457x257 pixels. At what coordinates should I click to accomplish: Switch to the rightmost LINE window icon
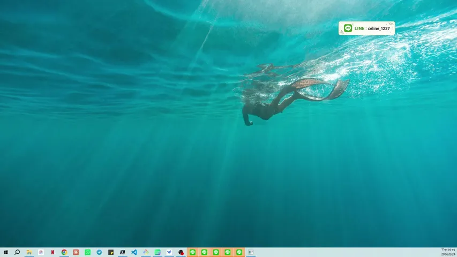pyautogui.click(x=239, y=252)
